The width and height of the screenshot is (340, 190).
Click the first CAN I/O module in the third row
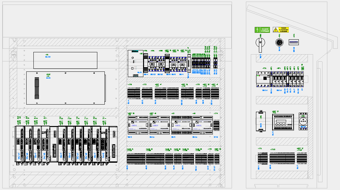pyautogui.click(x=137, y=126)
